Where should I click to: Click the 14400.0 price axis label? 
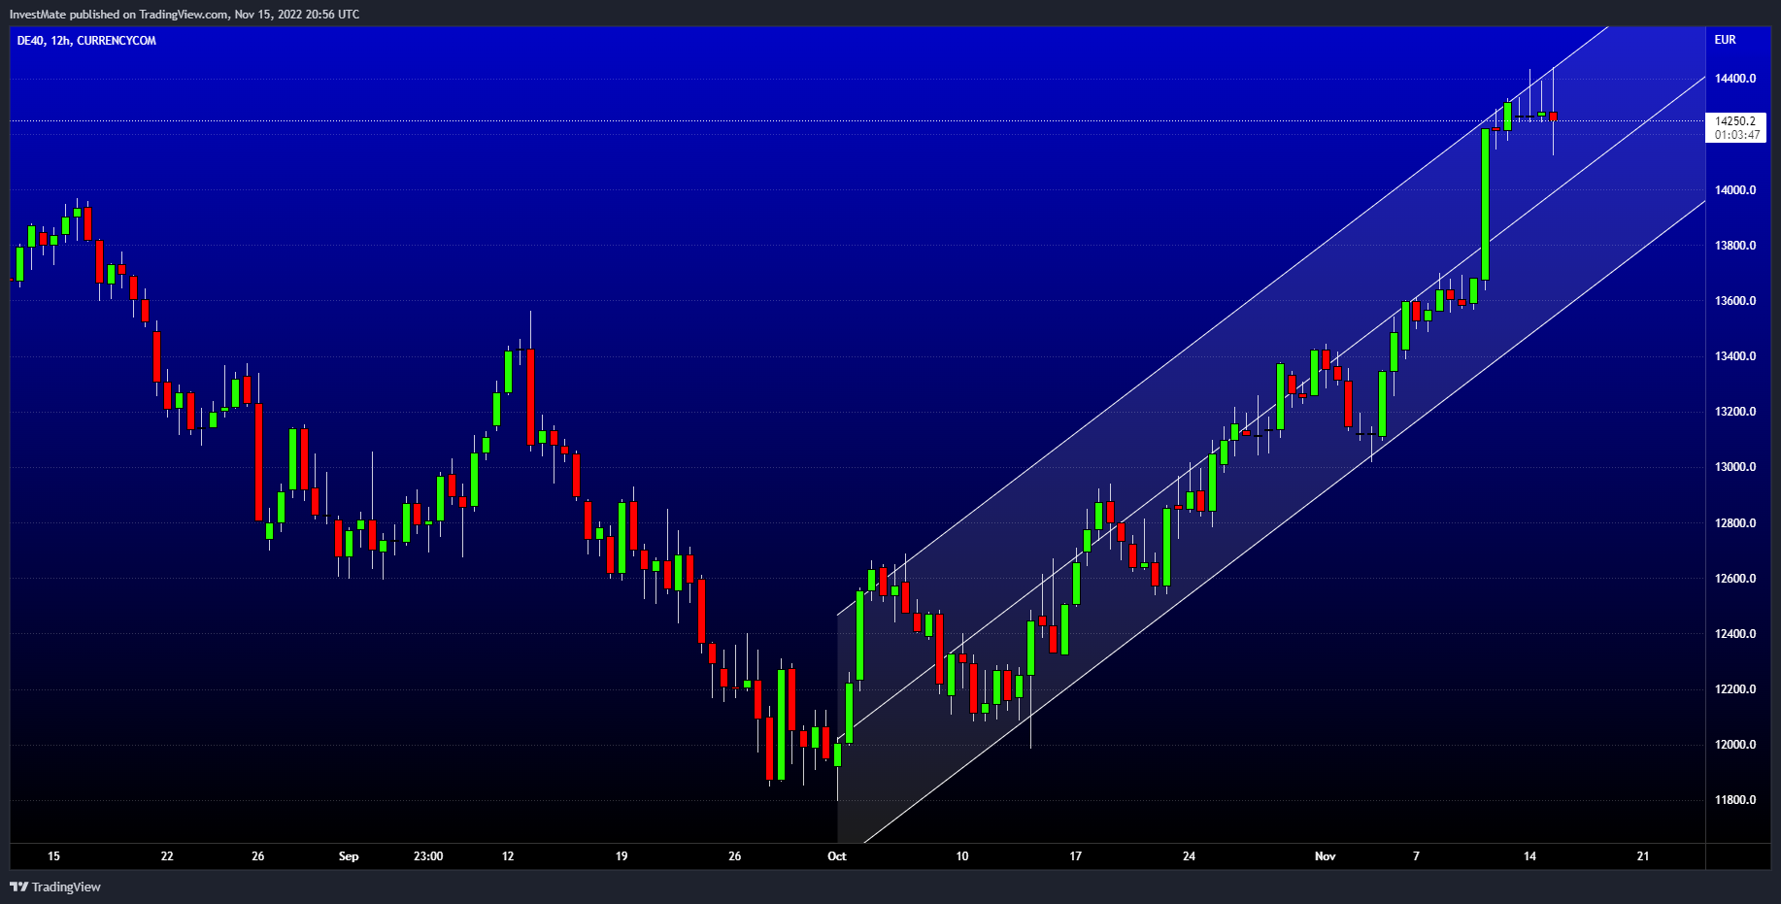1735,79
